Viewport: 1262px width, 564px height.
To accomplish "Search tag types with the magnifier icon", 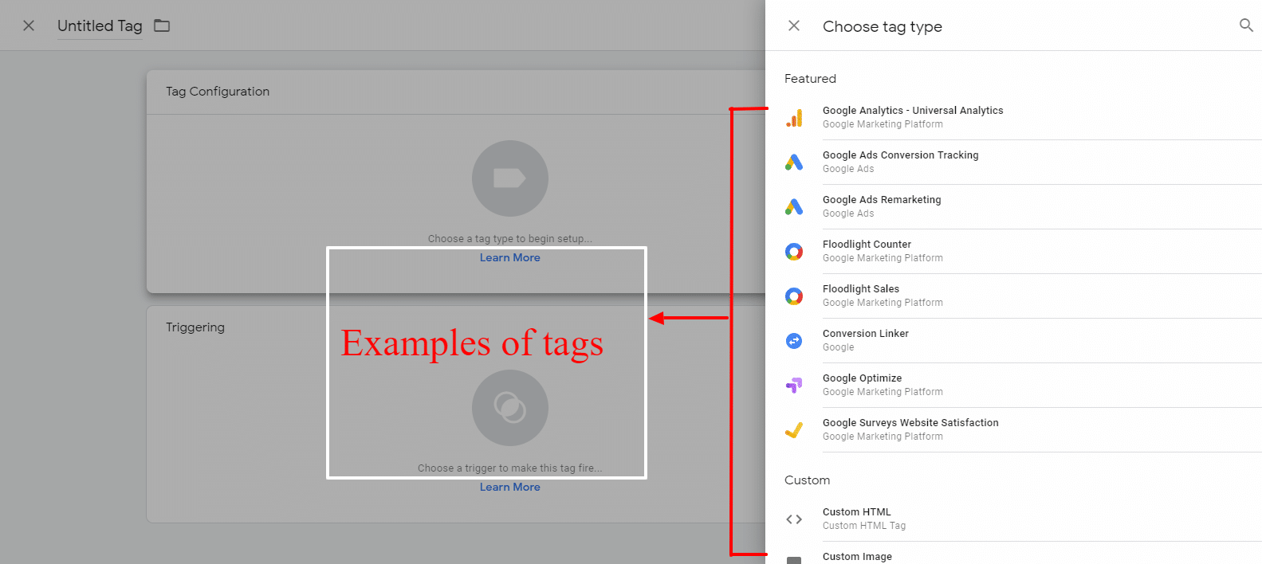I will tap(1246, 25).
